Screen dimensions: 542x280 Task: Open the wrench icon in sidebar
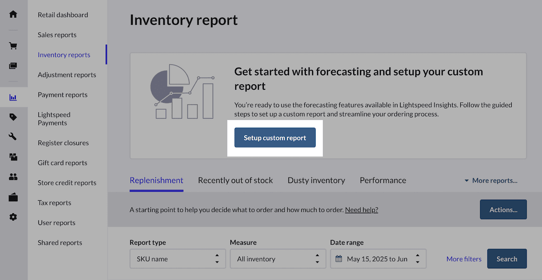[13, 137]
